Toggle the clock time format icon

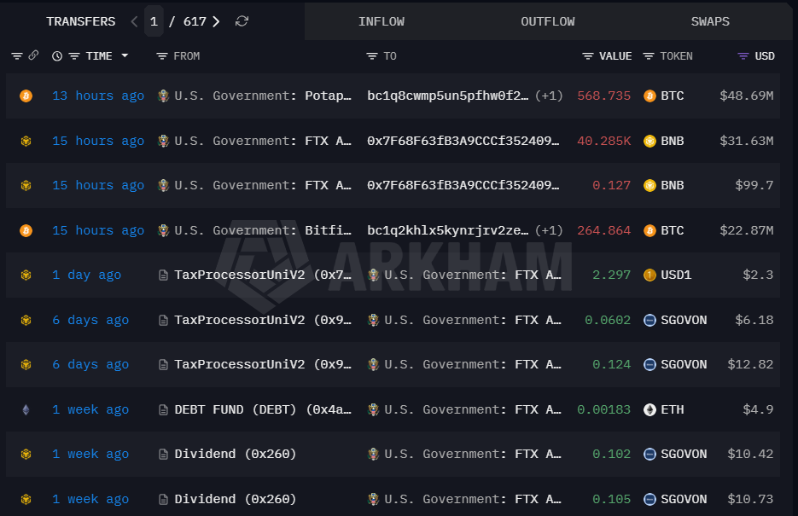[57, 56]
